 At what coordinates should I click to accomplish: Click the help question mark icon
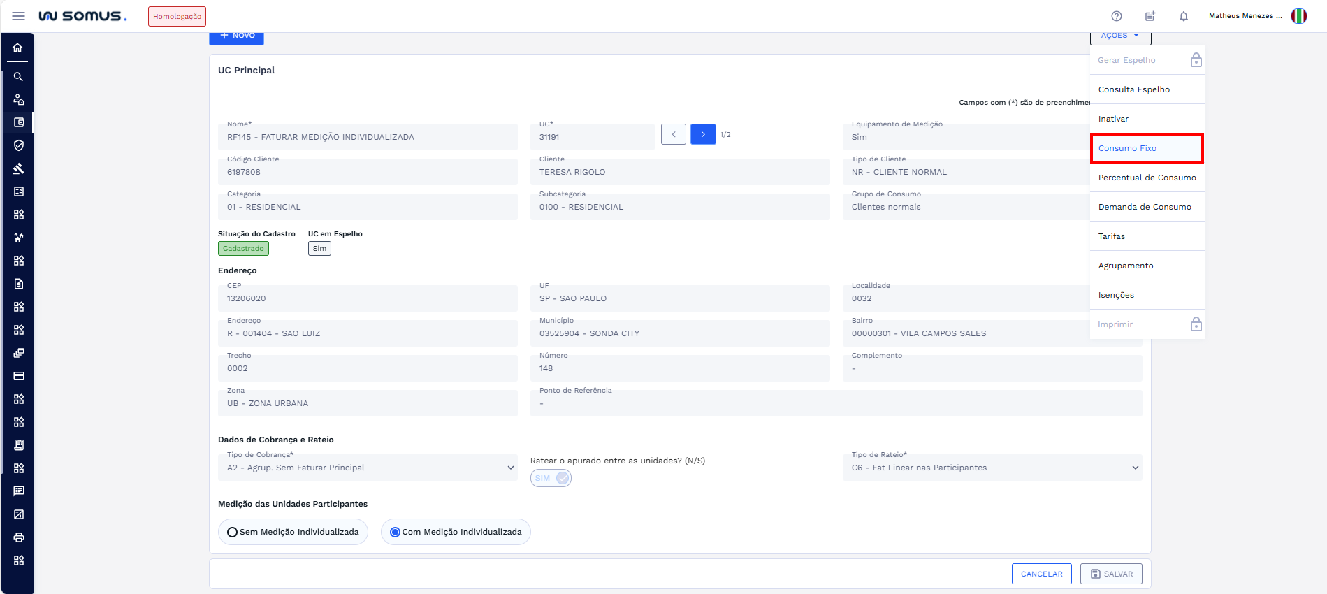click(x=1116, y=16)
